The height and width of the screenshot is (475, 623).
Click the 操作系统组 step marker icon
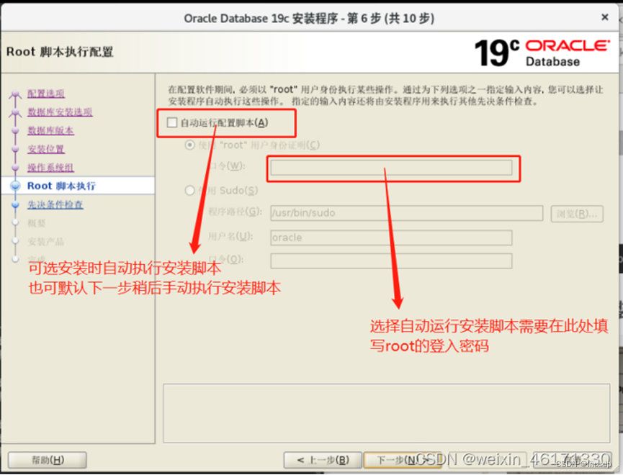point(16,168)
